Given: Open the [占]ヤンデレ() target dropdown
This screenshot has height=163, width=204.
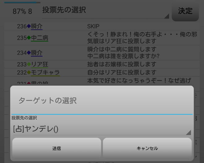Looking at the screenshot, I should (x=101, y=129).
